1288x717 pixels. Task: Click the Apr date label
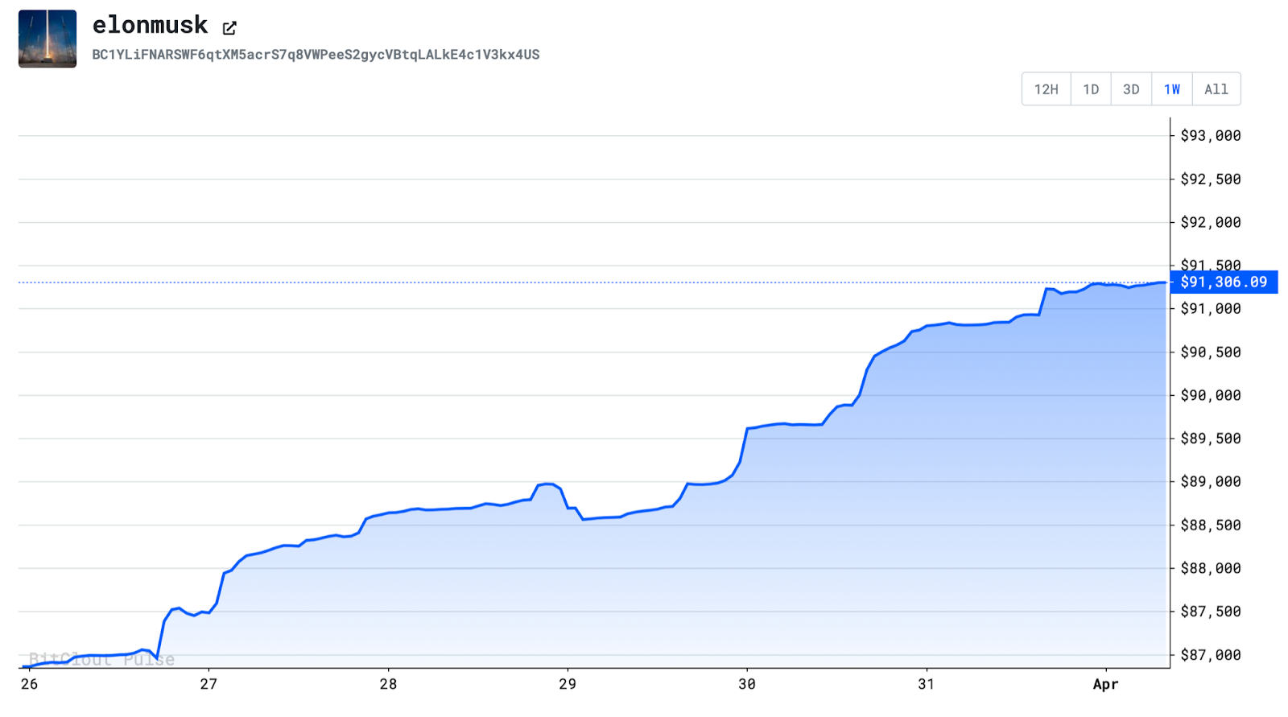(1106, 685)
